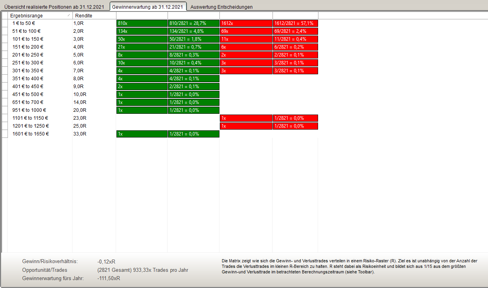The image size is (488, 288).
Task: Click green cell 10/2821 = 0,4%
Action: click(x=193, y=63)
